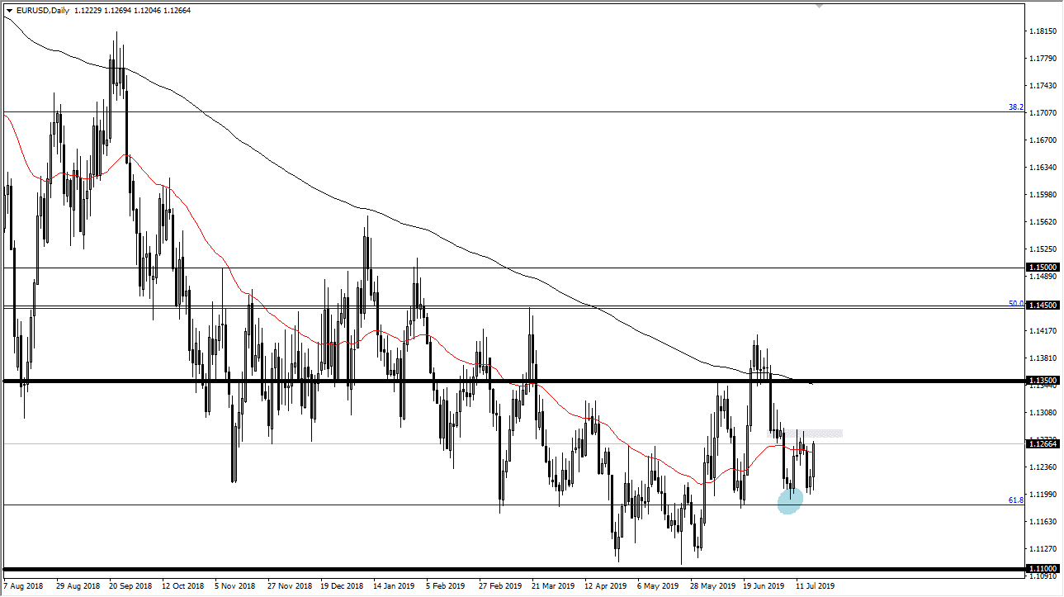Select the 1.11000 horizontal line
This screenshot has width=1064, height=597.
(495, 567)
